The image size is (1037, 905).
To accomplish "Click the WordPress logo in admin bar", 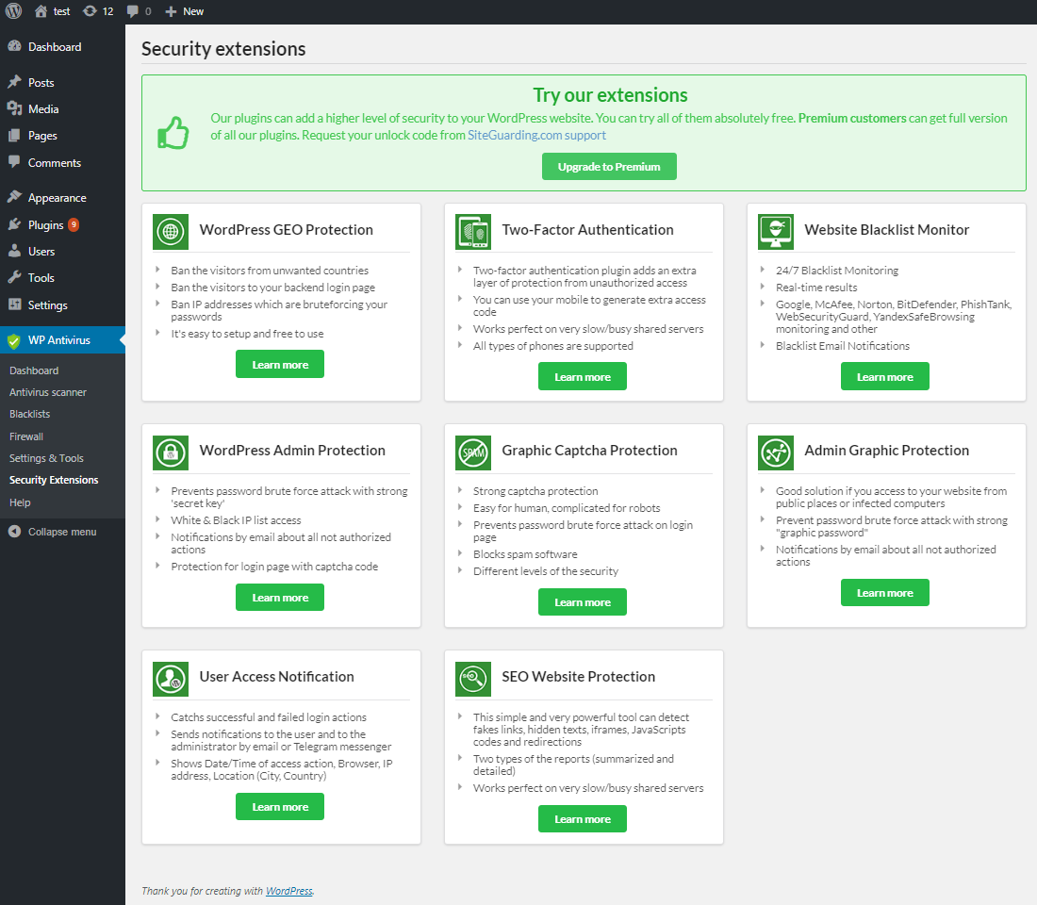I will coord(14,11).
